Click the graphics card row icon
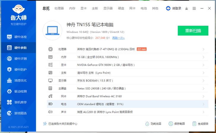The height and width of the screenshot is (133, 216). (50, 65)
